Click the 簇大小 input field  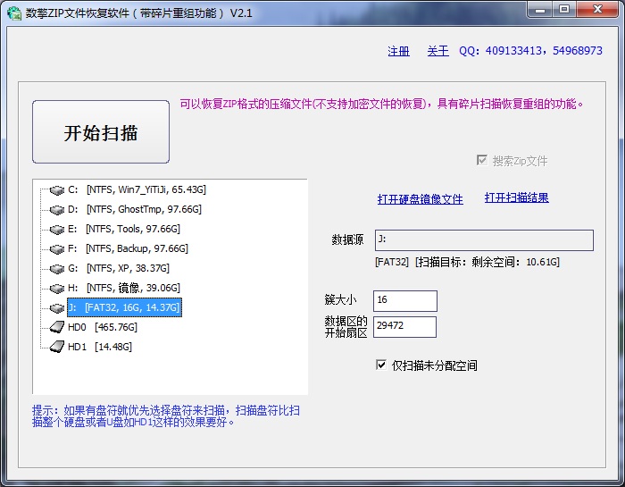point(404,301)
